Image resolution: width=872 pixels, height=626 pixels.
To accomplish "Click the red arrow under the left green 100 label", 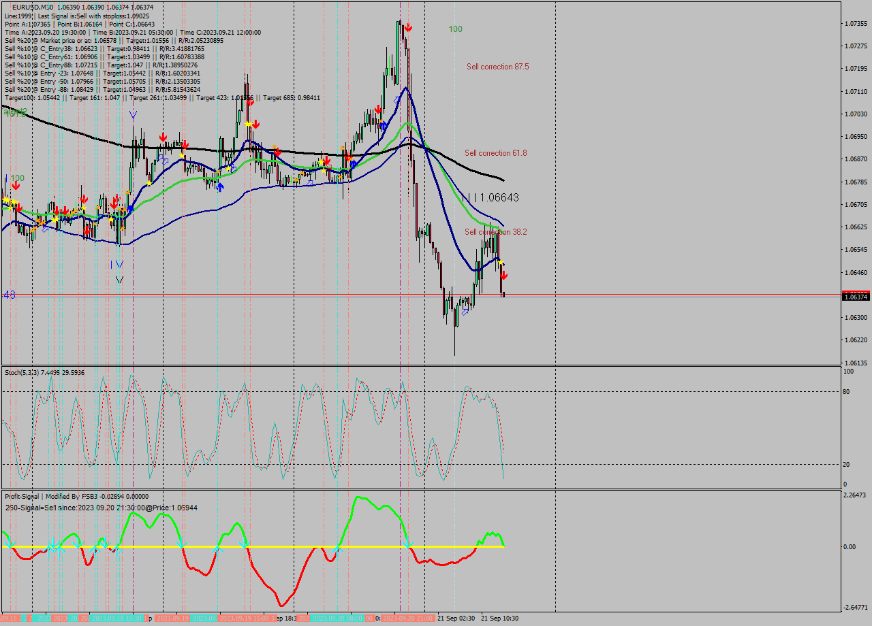I will tap(16, 185).
